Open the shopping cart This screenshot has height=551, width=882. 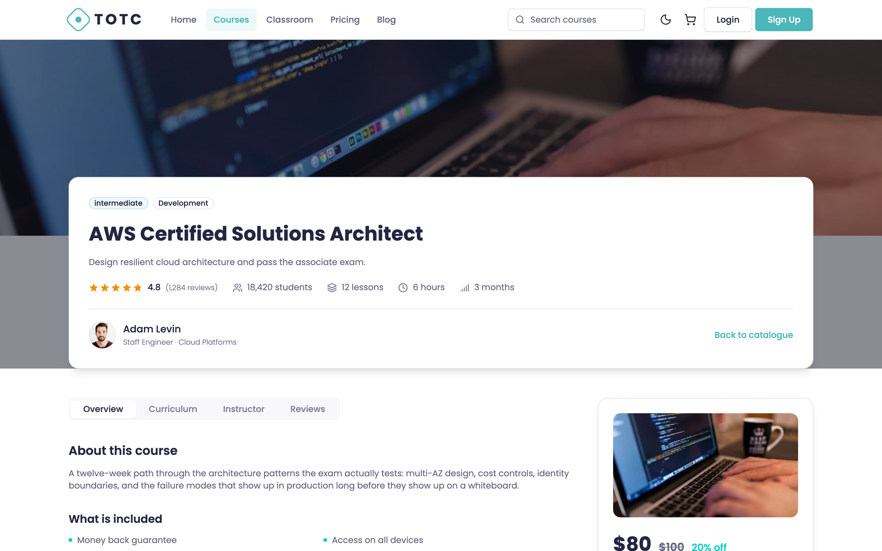pyautogui.click(x=690, y=20)
